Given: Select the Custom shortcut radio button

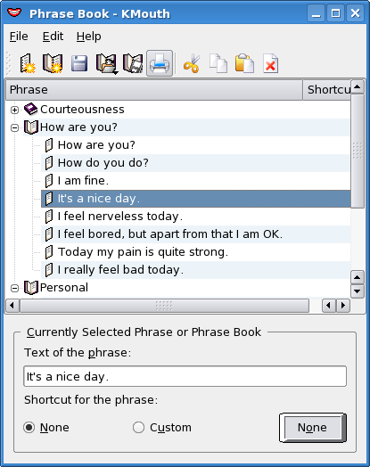Looking at the screenshot, I should (x=138, y=428).
